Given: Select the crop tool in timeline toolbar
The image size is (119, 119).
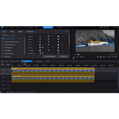Looking at the screenshot, I should tap(18, 61).
